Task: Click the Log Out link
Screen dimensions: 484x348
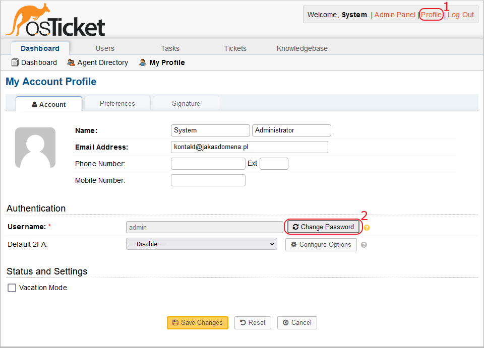Action: coord(460,15)
